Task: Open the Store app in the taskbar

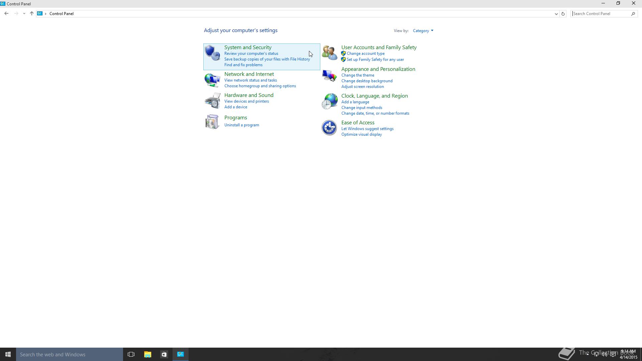Action: click(164, 354)
